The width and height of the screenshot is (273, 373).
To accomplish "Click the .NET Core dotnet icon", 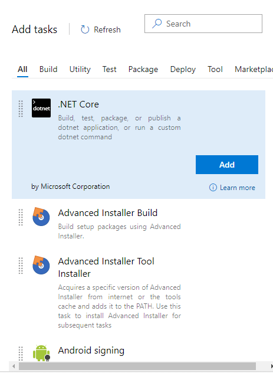I will [41, 108].
